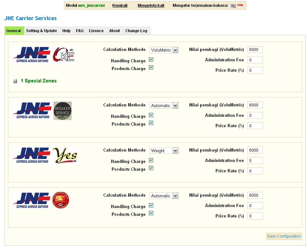Click the Reguler Service logo
This screenshot has height=247, width=307.
coord(63,111)
